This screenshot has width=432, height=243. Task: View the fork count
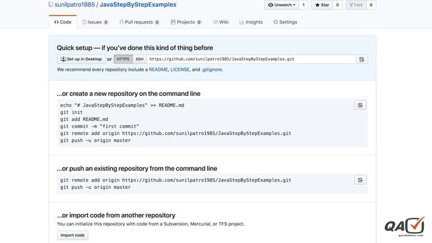pyautogui.click(x=371, y=5)
